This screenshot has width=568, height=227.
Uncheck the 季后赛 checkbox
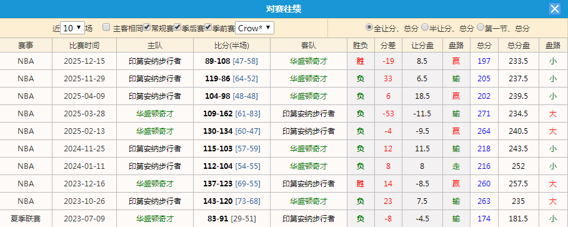click(x=177, y=27)
